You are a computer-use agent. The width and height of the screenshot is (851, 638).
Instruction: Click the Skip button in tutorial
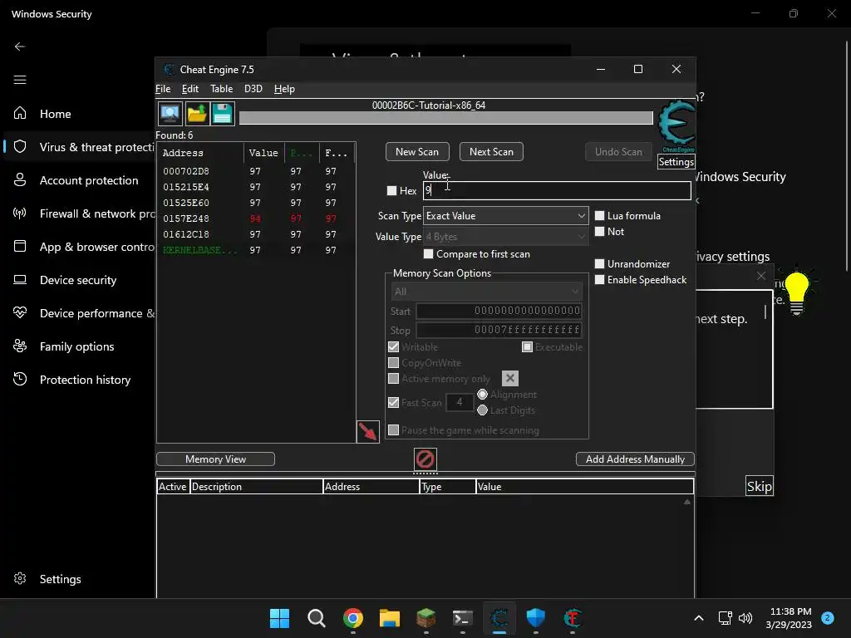[x=760, y=486]
